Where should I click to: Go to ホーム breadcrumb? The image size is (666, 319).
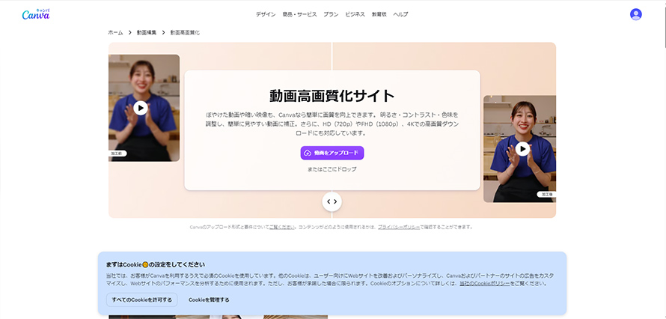pos(115,33)
